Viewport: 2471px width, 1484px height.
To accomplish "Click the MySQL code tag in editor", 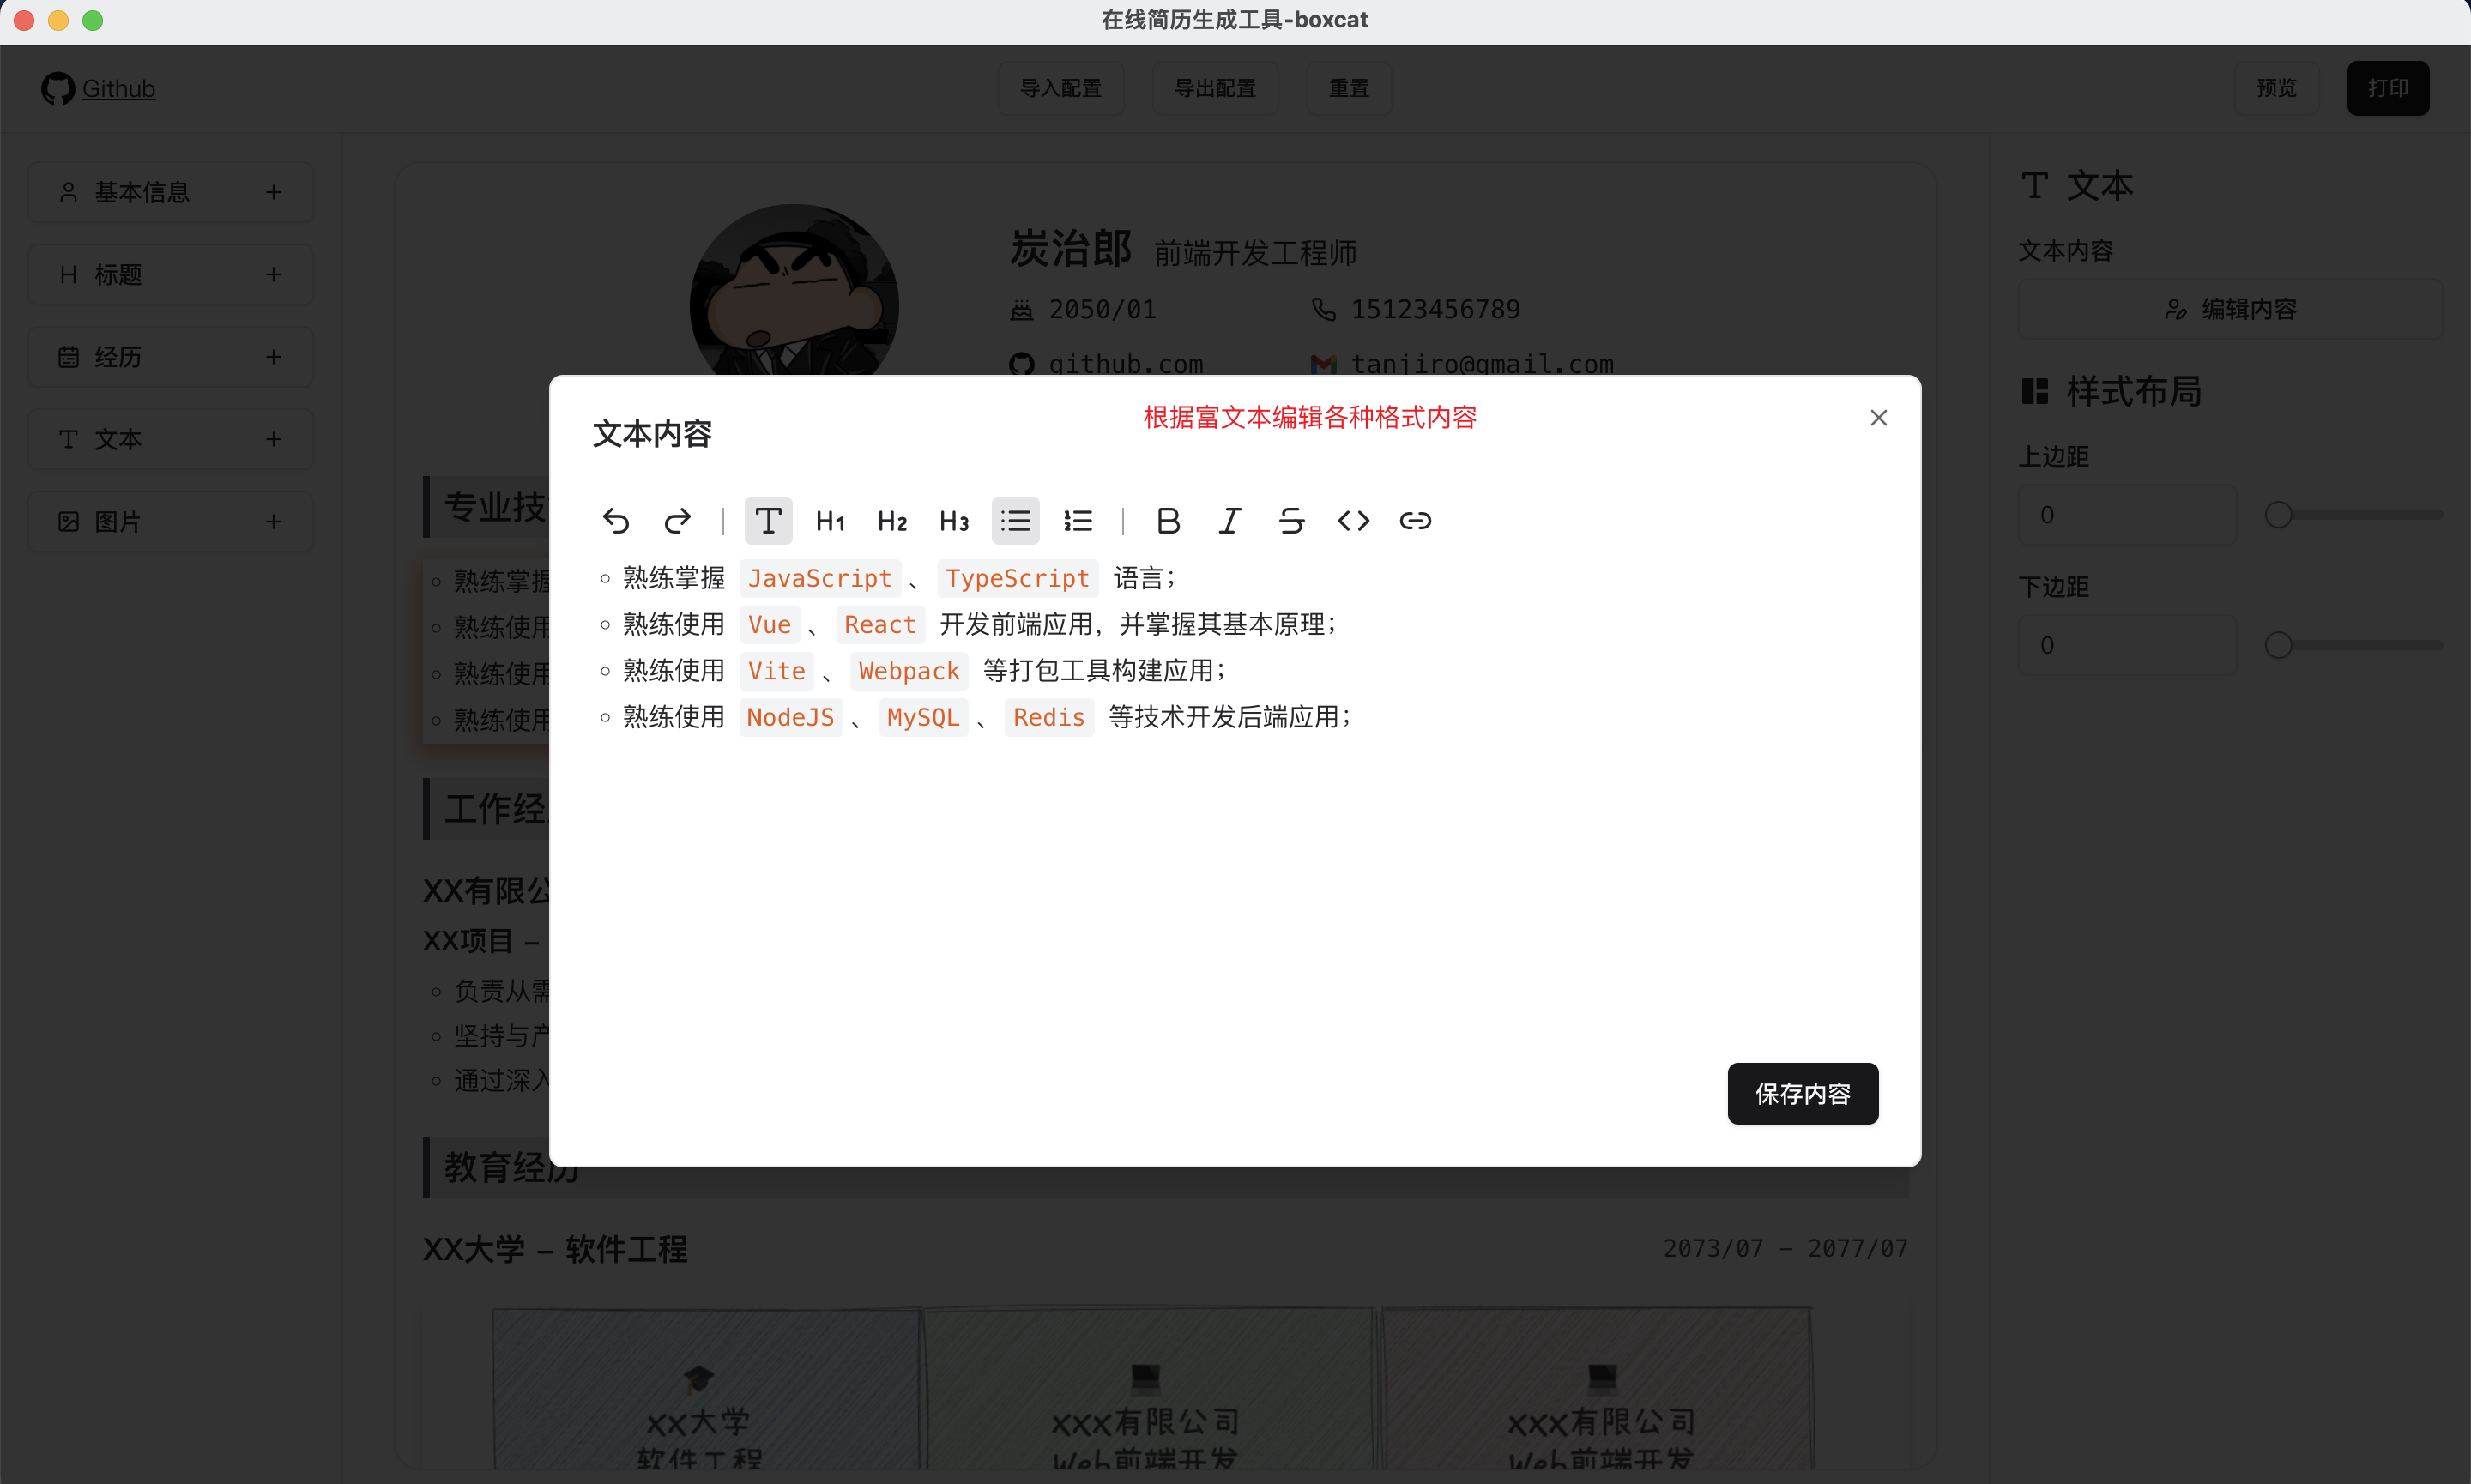I will tap(923, 718).
